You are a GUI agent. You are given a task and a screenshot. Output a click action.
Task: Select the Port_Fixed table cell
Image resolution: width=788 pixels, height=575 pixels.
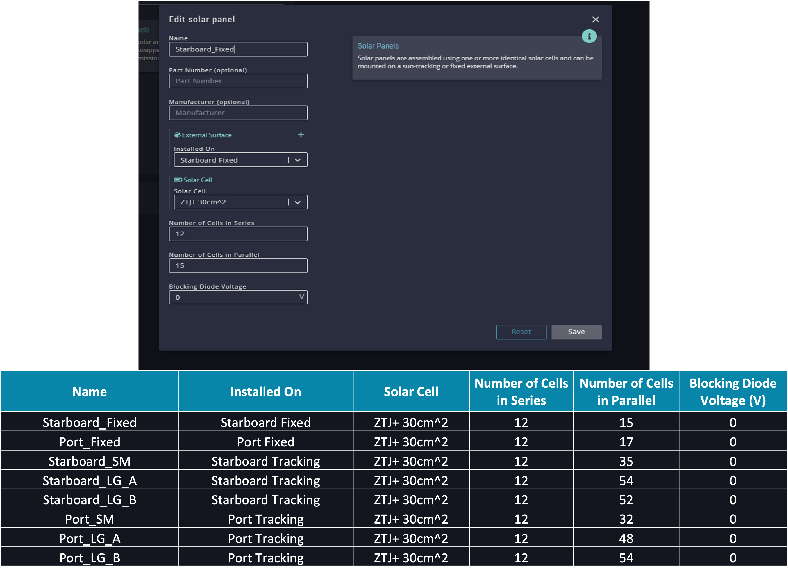tap(90, 442)
